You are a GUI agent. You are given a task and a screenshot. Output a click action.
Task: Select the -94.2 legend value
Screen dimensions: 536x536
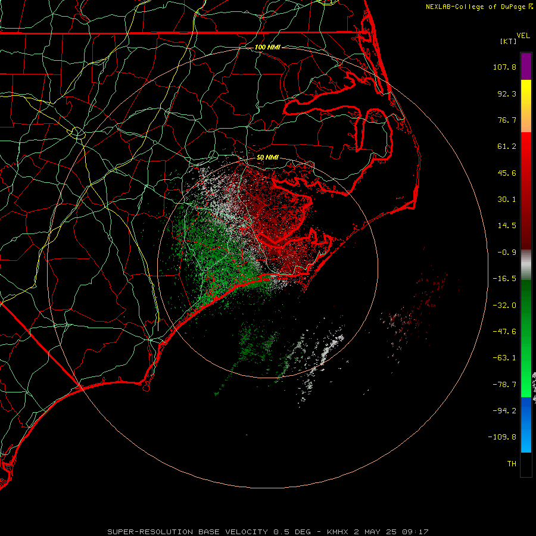(504, 411)
